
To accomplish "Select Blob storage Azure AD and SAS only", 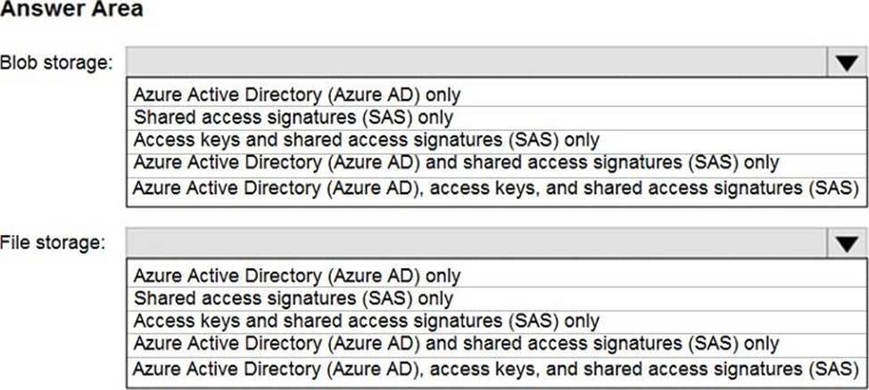I will [456, 163].
